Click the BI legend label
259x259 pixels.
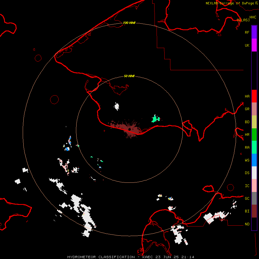coord(247,211)
